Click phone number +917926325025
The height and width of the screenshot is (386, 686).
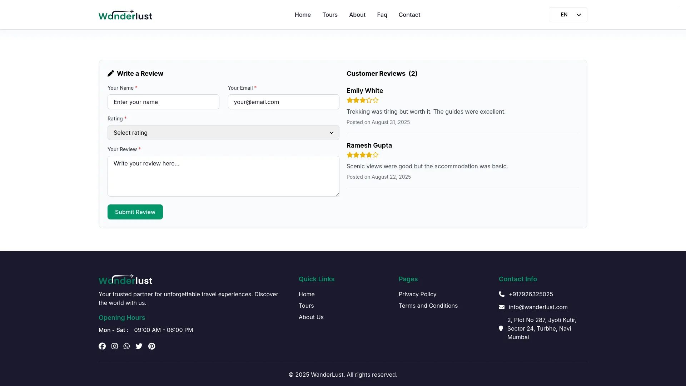(531, 294)
